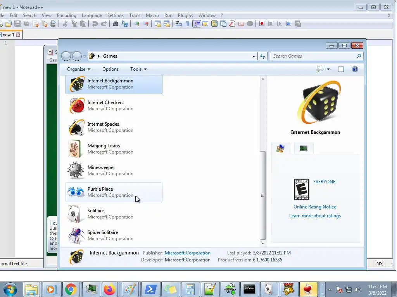Click the Start Recording macro red dot
This screenshot has width=397, height=297.
[x=262, y=24]
